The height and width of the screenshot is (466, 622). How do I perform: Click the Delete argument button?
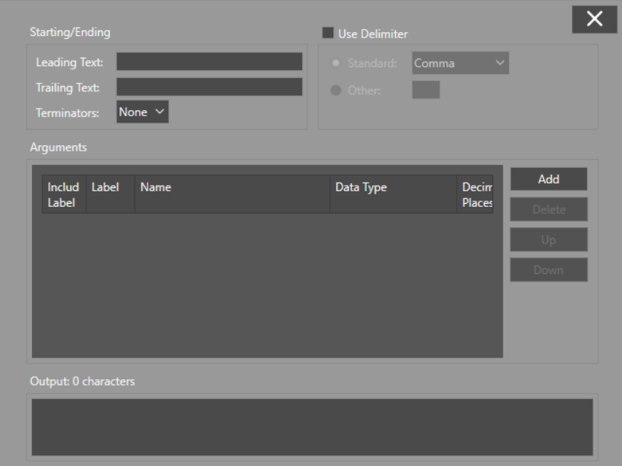click(x=548, y=209)
